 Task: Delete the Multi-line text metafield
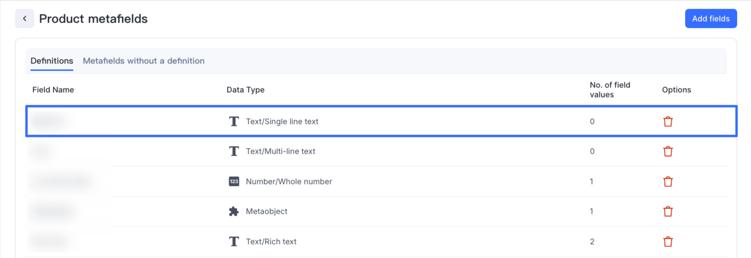pos(668,151)
